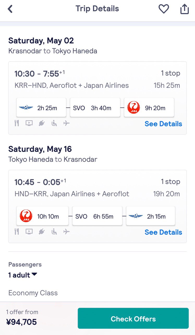Viewport: 195px width, 335px height.
Task: Open See Details for the May 02 flight
Action: tap(163, 124)
